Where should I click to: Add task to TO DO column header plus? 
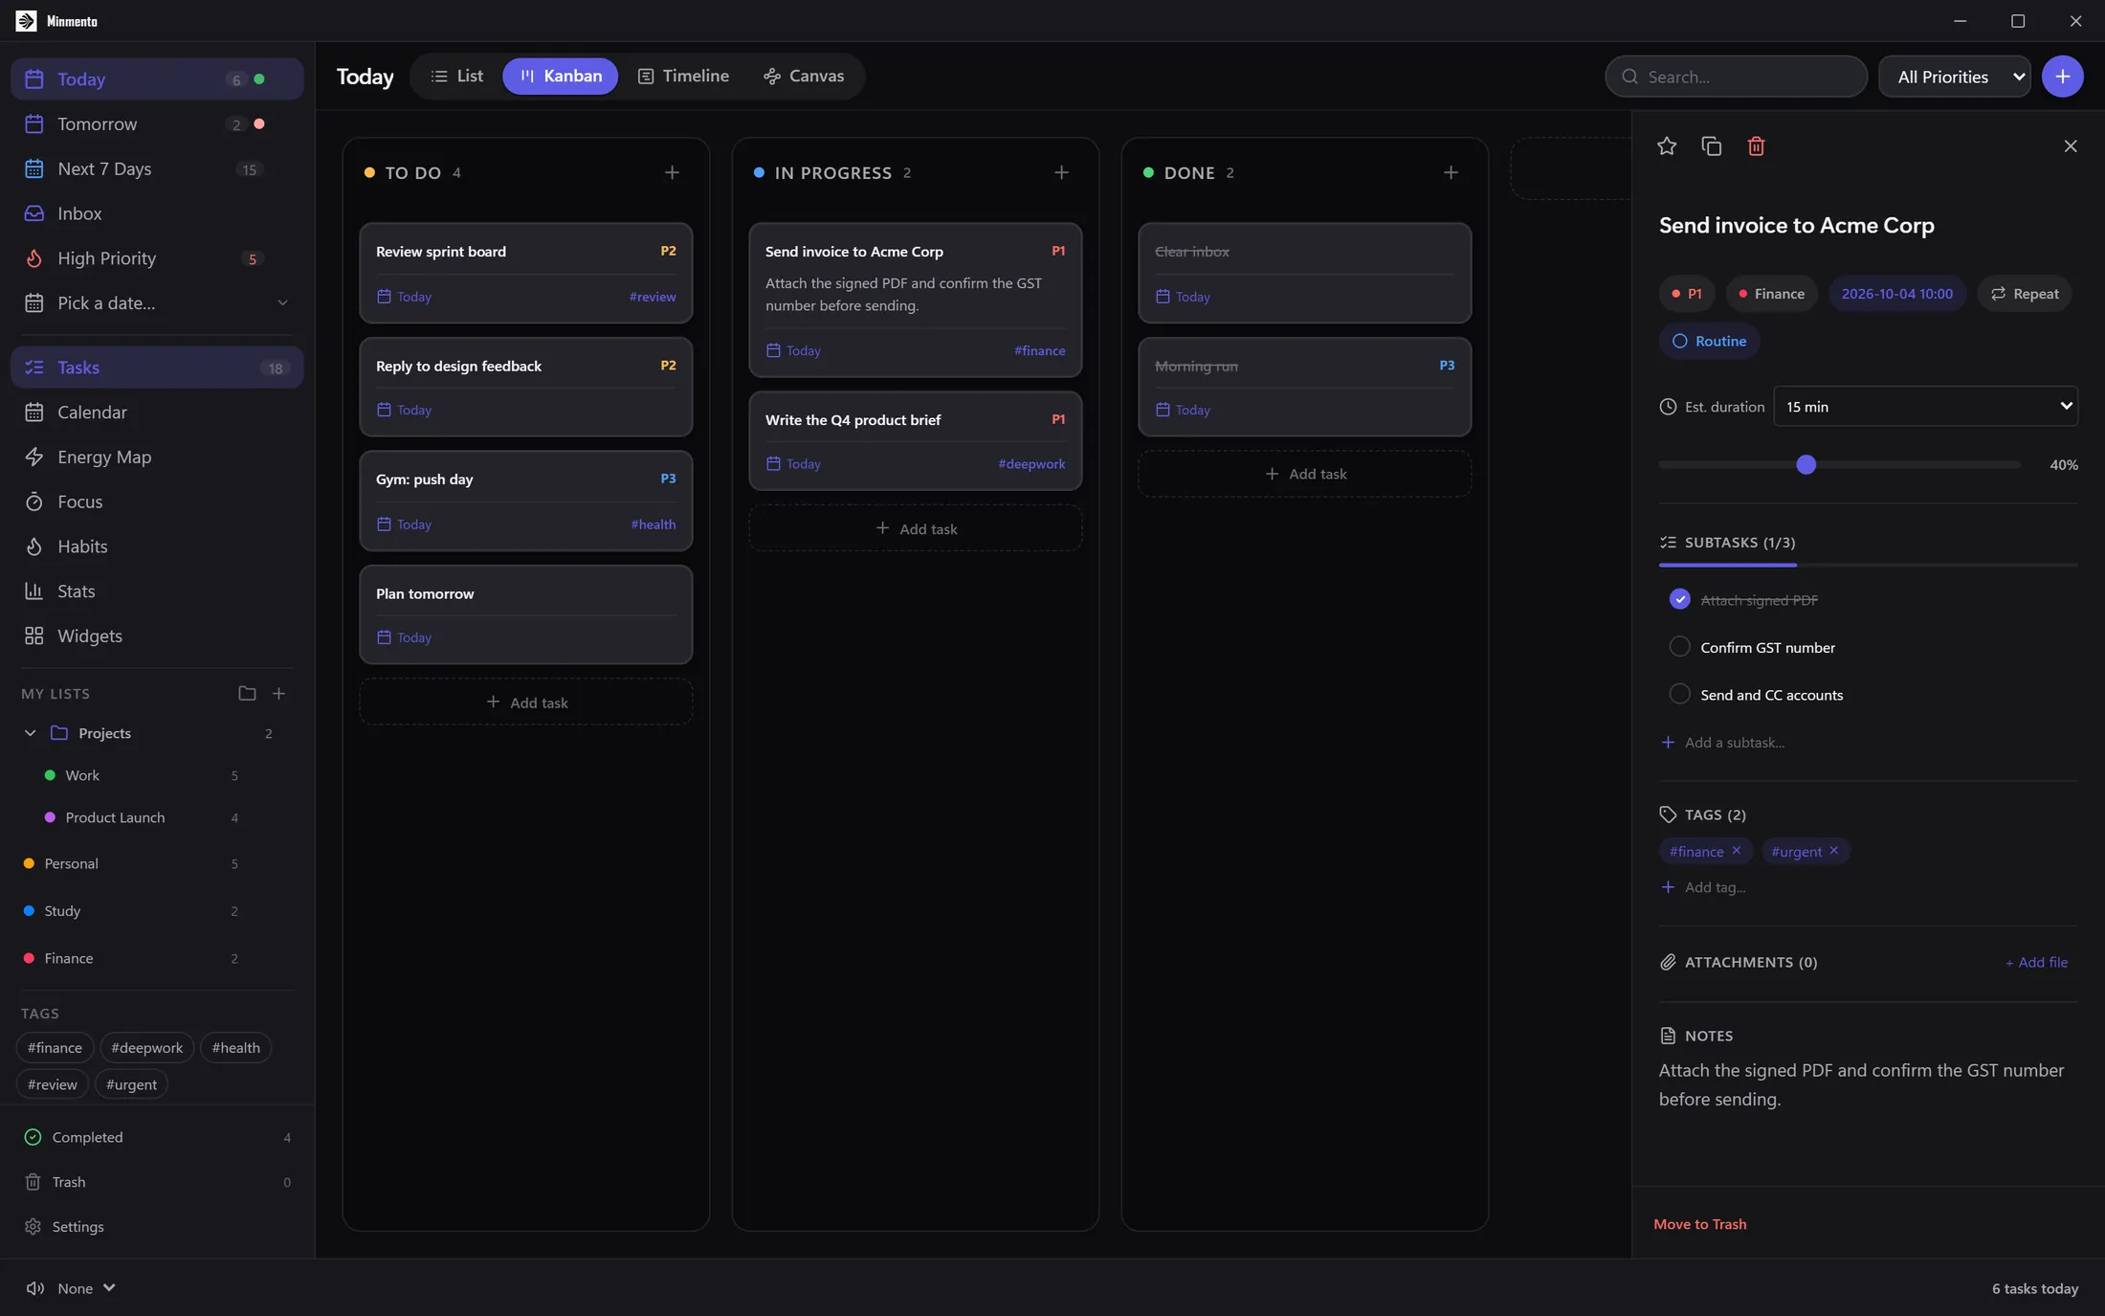coord(672,172)
